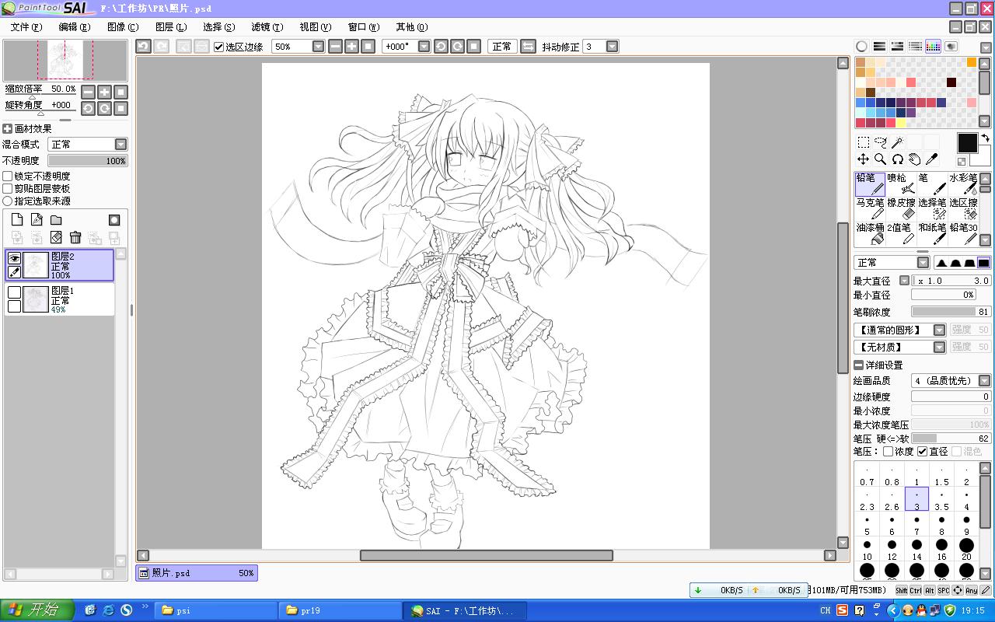Enable 锁定不透明度 checkbox

pos(8,176)
